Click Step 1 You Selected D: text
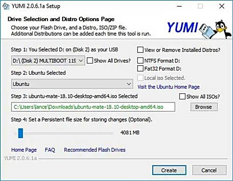The height and width of the screenshot is (181, 233). click(x=64, y=50)
